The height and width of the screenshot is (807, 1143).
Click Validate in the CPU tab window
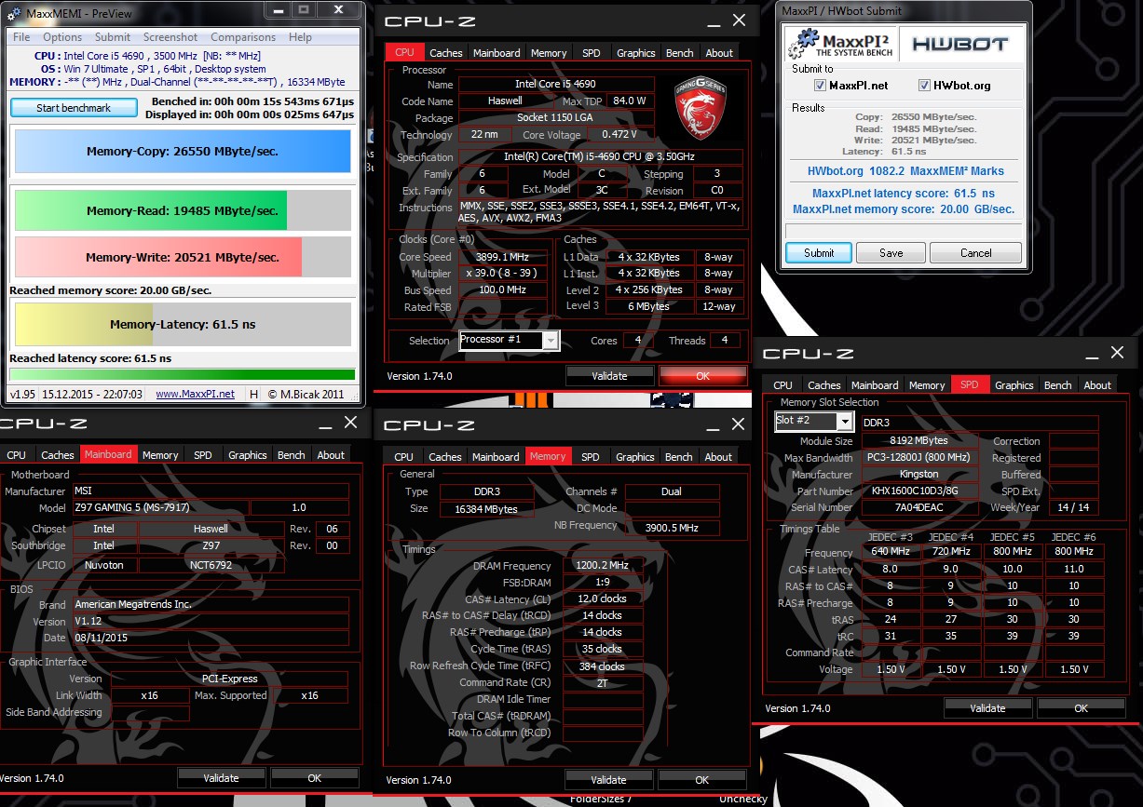click(608, 376)
